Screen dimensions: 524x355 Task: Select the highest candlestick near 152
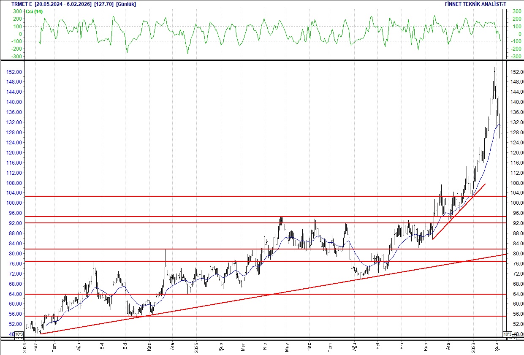[x=494, y=76]
